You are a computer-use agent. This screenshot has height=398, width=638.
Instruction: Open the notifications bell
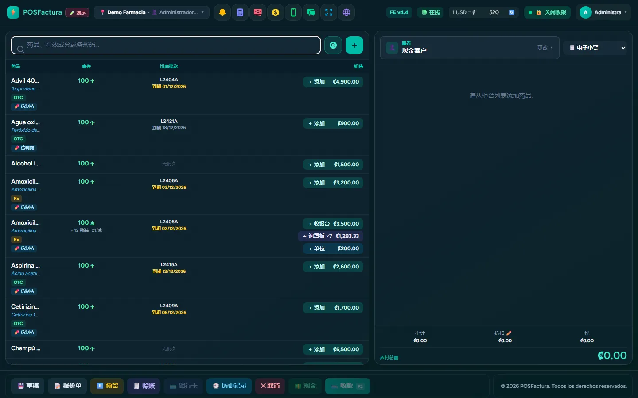pyautogui.click(x=222, y=12)
